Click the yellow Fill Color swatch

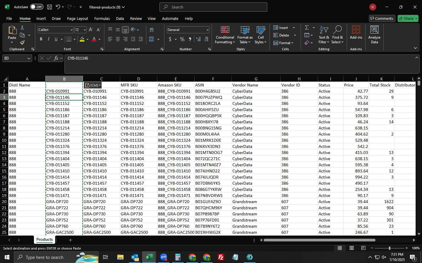pyautogui.click(x=82, y=39)
